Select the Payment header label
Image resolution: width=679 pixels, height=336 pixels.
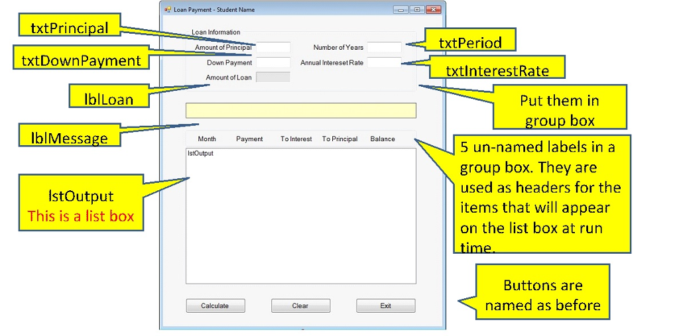(249, 139)
